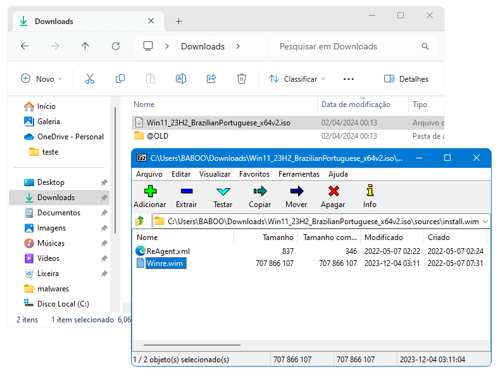Select Win11_23H2_BrazilianPortuguese_x64v2.iso file
Screen dimensions: 498x373
[288, 123]
